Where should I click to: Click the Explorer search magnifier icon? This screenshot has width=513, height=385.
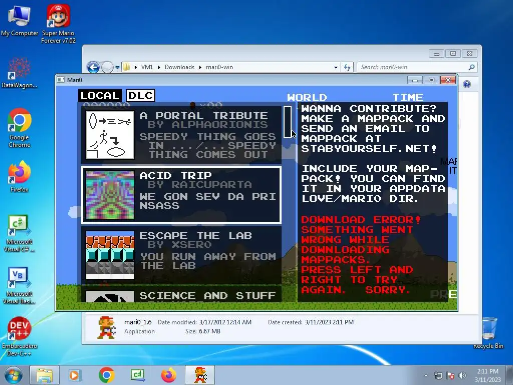471,67
